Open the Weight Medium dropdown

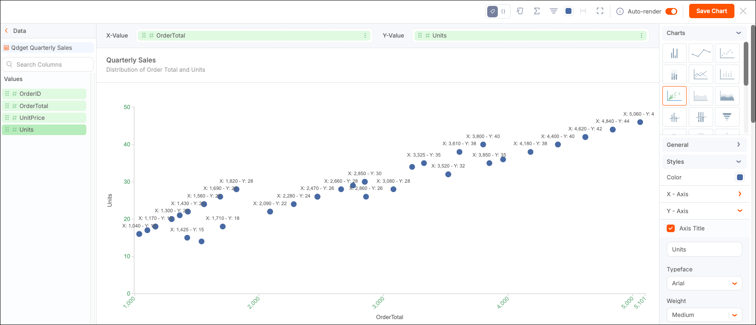click(704, 315)
